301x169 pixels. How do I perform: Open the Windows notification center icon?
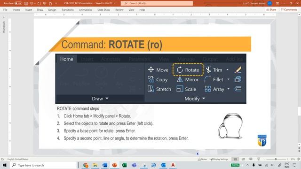point(295,165)
